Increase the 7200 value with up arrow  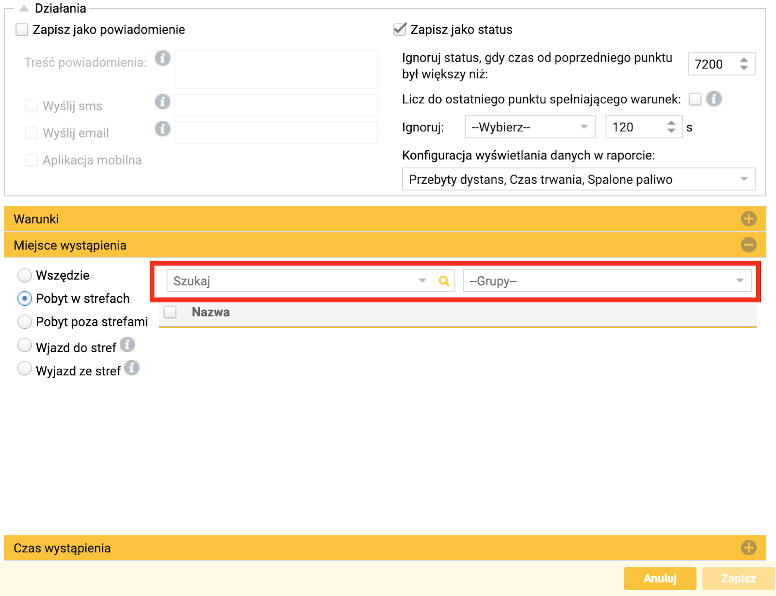744,60
